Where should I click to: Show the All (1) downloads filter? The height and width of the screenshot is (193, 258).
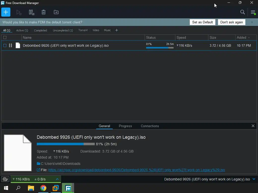(x=7, y=30)
